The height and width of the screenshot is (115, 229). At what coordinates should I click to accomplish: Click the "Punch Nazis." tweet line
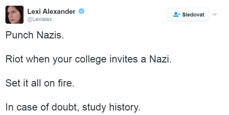[35, 35]
